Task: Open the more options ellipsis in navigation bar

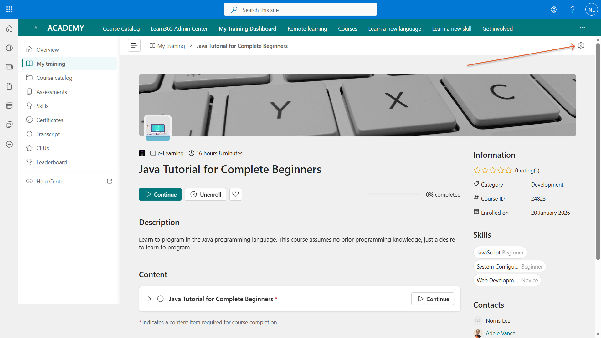Action: [x=582, y=28]
